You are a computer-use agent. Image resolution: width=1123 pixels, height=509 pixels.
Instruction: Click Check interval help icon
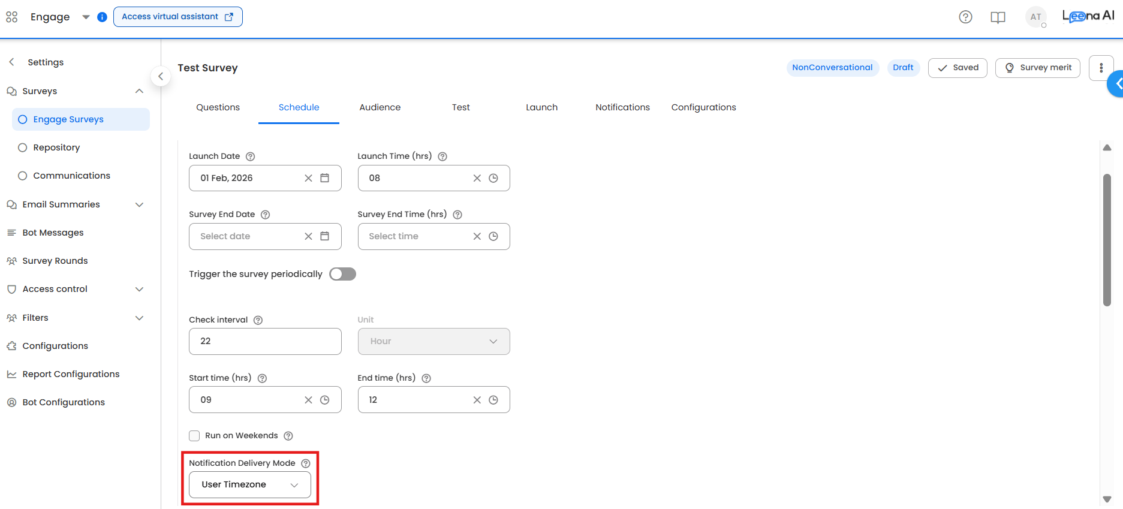pos(258,320)
